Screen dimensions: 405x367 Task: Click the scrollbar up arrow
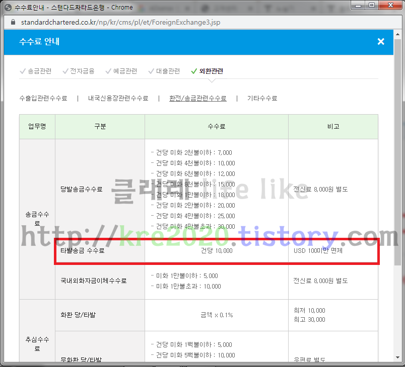[397, 34]
